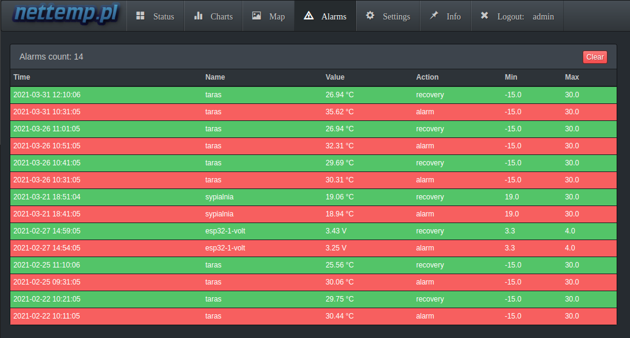The height and width of the screenshot is (338, 630).
Task: Click the Map picture icon
Action: 256,16
